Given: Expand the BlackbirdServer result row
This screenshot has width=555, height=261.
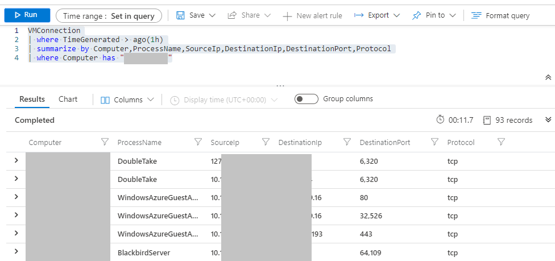Looking at the screenshot, I should pyautogui.click(x=16, y=252).
